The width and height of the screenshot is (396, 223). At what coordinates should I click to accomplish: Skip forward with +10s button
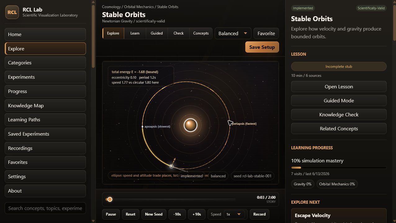point(197,214)
